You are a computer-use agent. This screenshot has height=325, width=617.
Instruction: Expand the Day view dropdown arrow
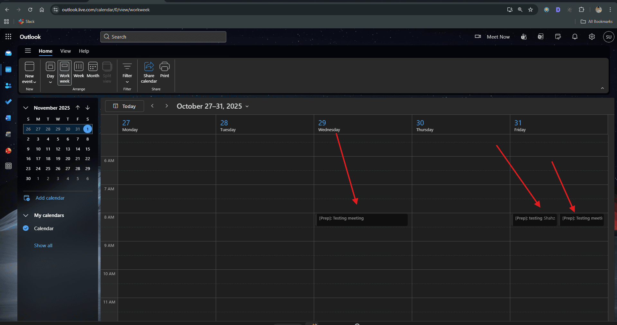(50, 82)
